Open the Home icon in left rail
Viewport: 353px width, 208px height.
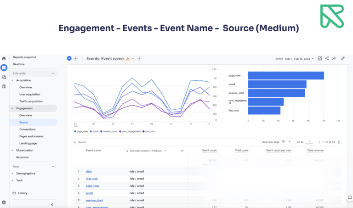[4, 58]
